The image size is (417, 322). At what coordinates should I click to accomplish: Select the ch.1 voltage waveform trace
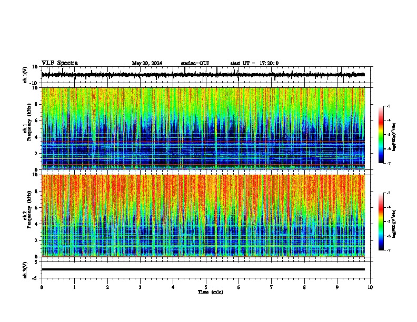pyautogui.click(x=203, y=75)
